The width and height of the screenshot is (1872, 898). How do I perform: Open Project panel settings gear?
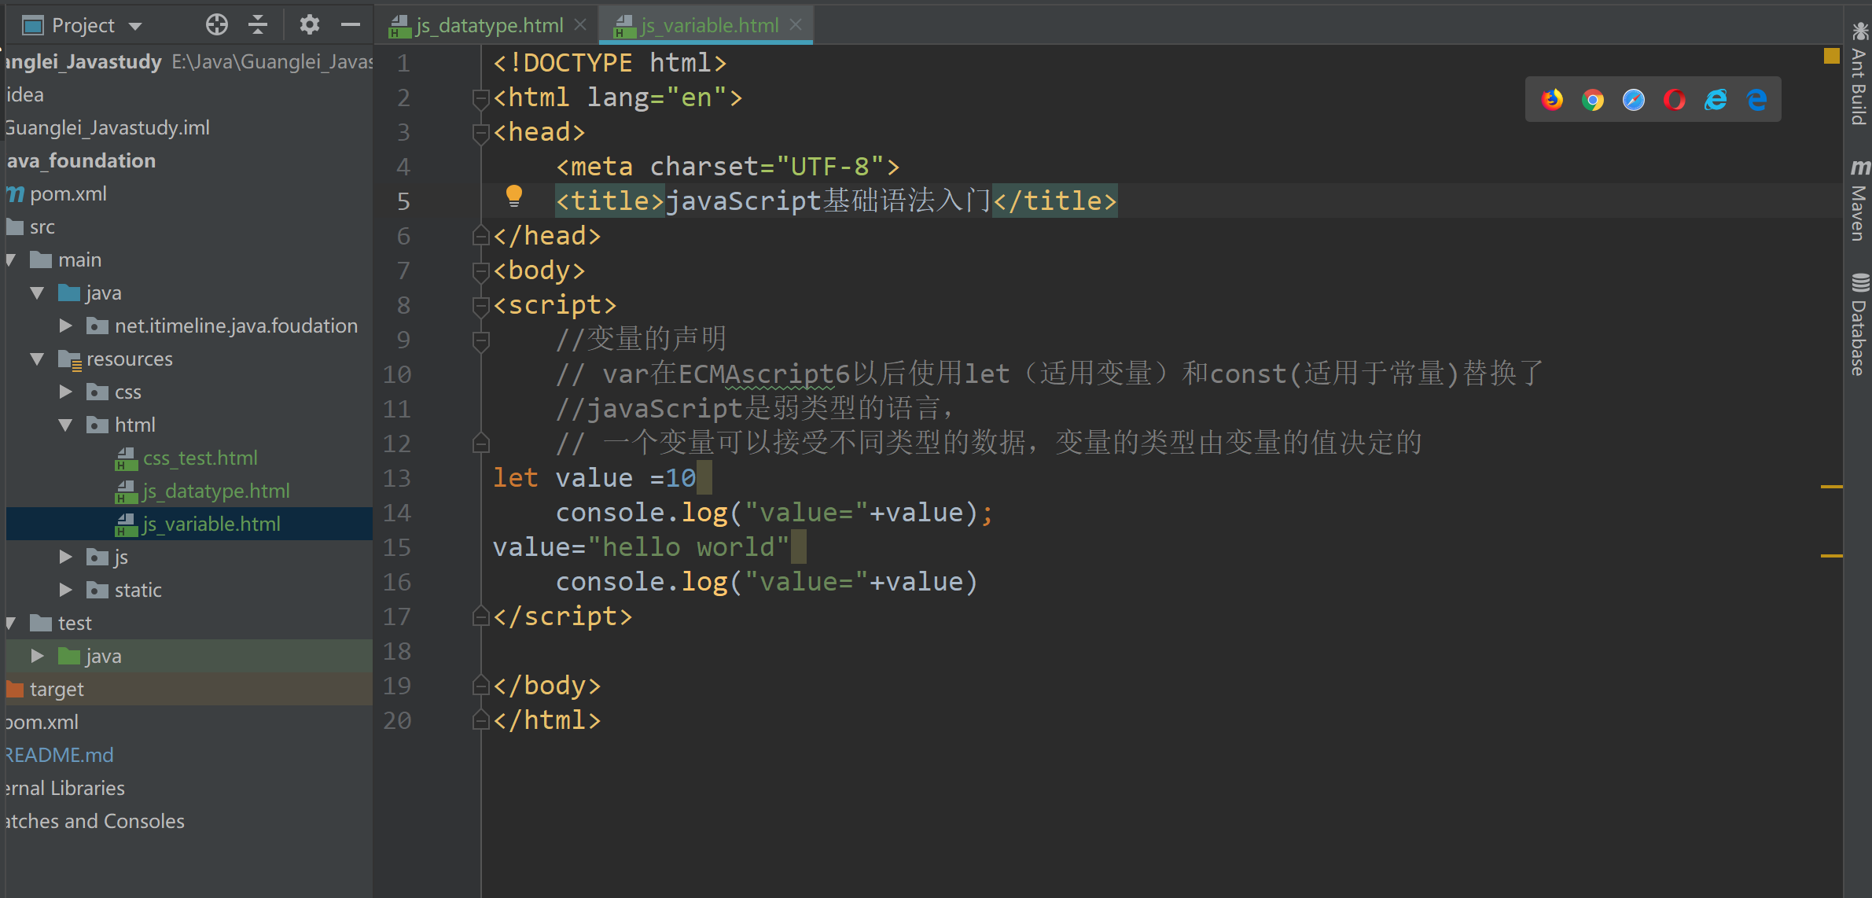tap(310, 25)
